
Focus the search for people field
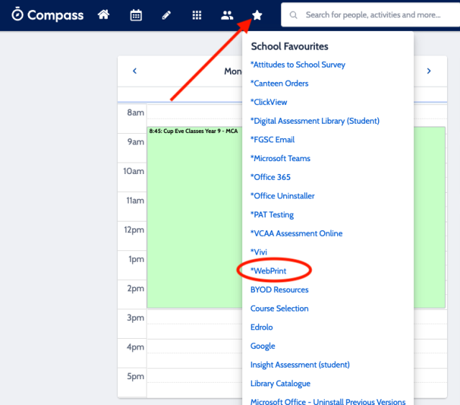(371, 14)
